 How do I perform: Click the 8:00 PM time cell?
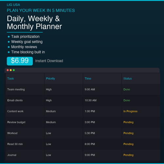coord(102,144)
